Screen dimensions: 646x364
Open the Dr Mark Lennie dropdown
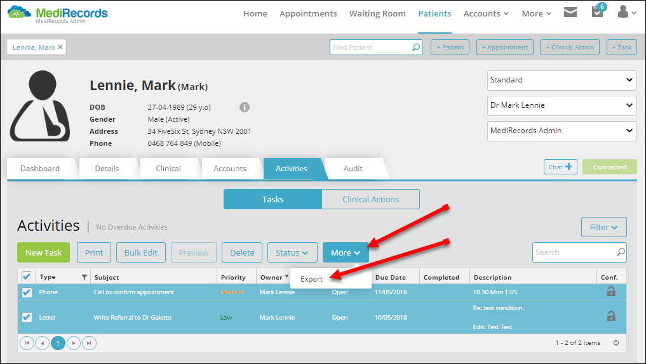point(562,106)
